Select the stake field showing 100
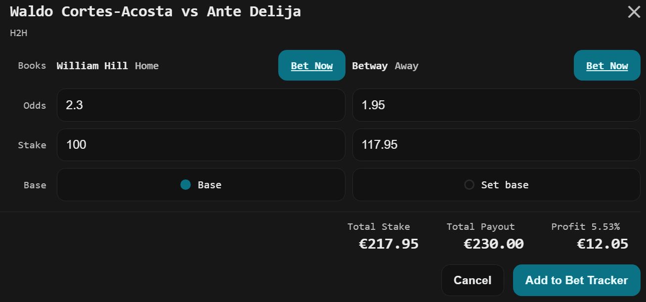This screenshot has width=646, height=302. click(x=201, y=144)
